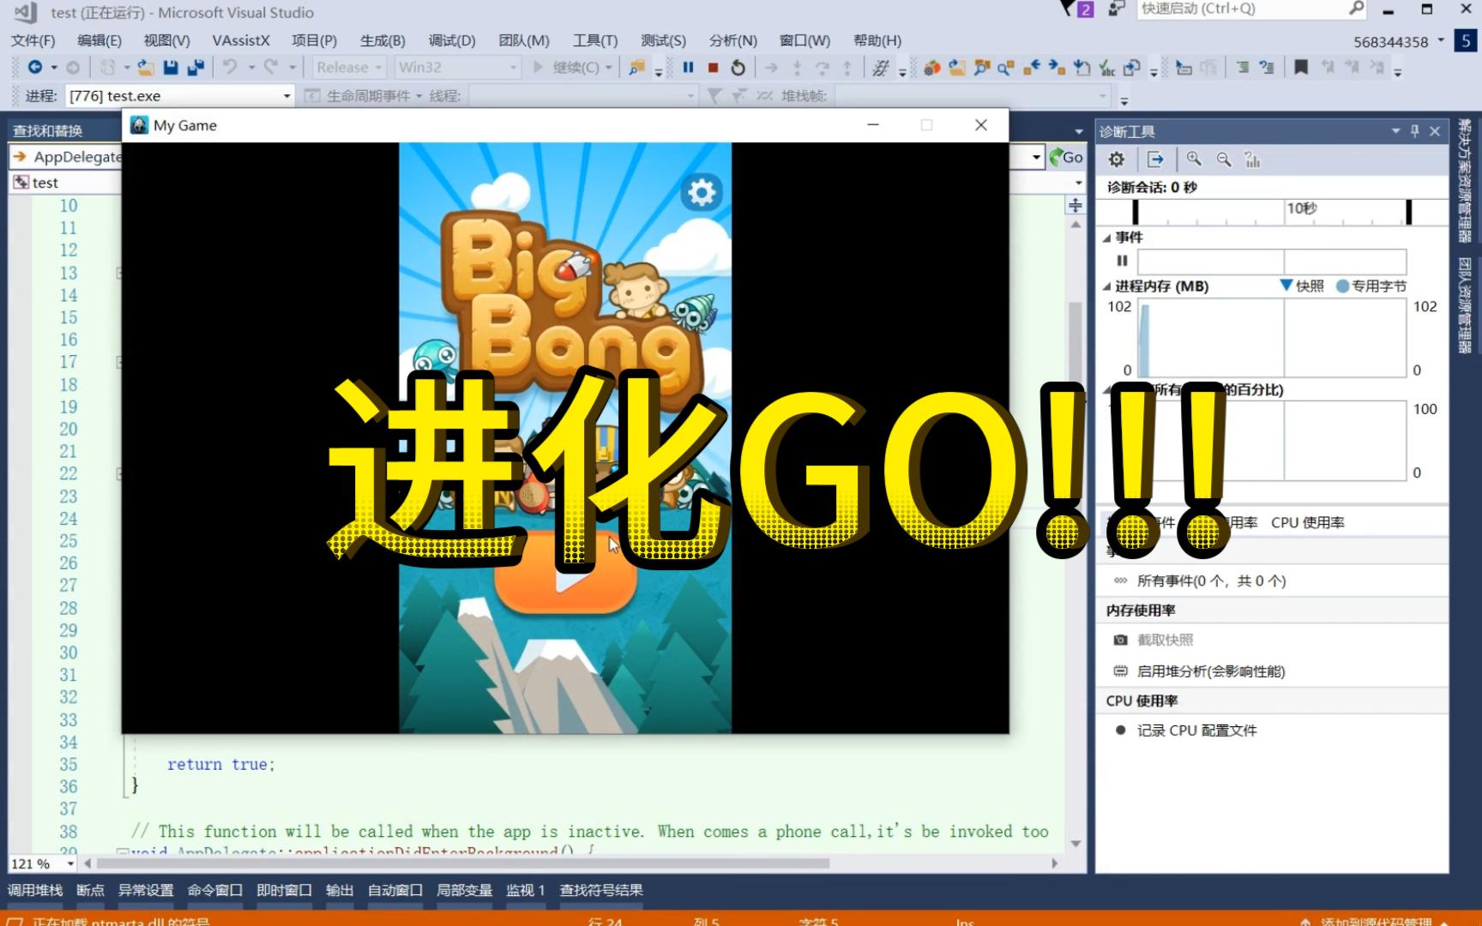Click the Open File folder icon
Image resolution: width=1482 pixels, height=926 pixels.
coord(146,67)
